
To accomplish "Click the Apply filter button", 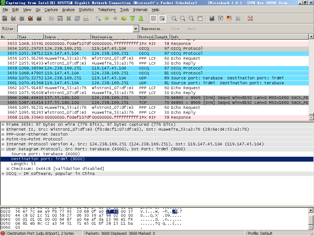I will 192,29.
